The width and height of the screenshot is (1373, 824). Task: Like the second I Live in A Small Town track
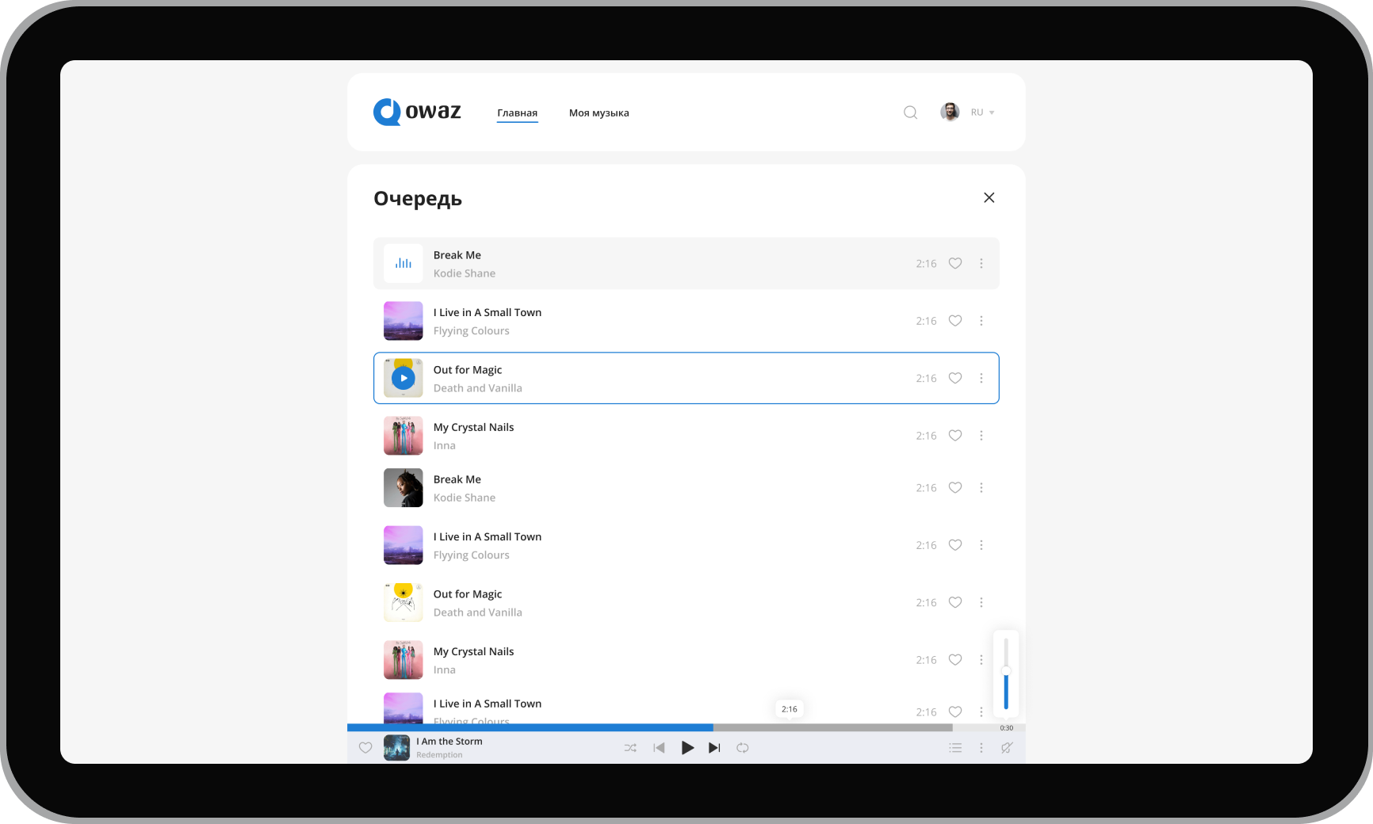tap(955, 545)
